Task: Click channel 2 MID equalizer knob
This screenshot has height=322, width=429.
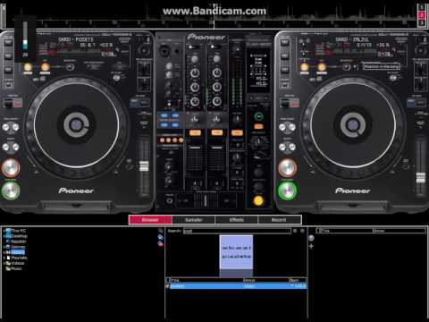Action: coord(217,87)
